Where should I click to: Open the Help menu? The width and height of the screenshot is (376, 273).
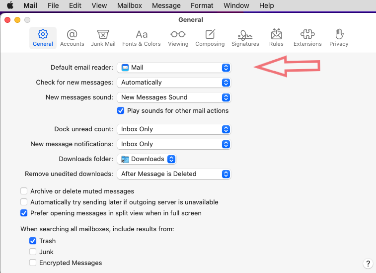[266, 5]
